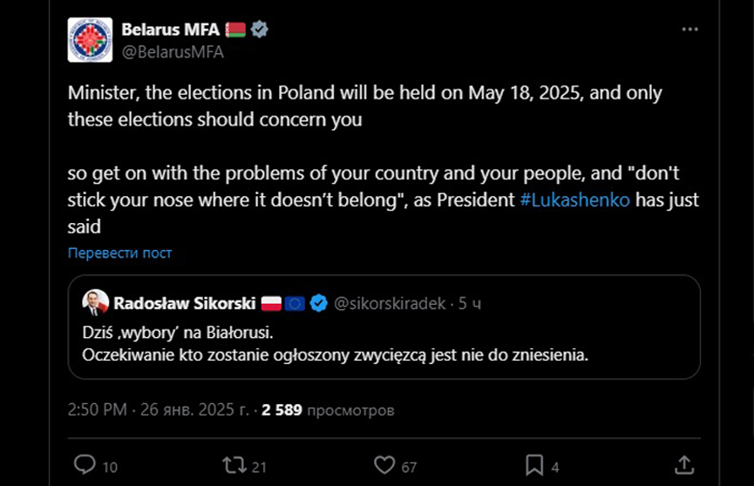754x486 pixels.
Task: Click the share upload icon
Action: pos(685,465)
